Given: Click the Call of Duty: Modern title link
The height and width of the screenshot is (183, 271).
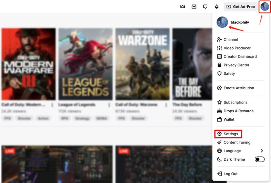Looking at the screenshot, I should 23,105.
